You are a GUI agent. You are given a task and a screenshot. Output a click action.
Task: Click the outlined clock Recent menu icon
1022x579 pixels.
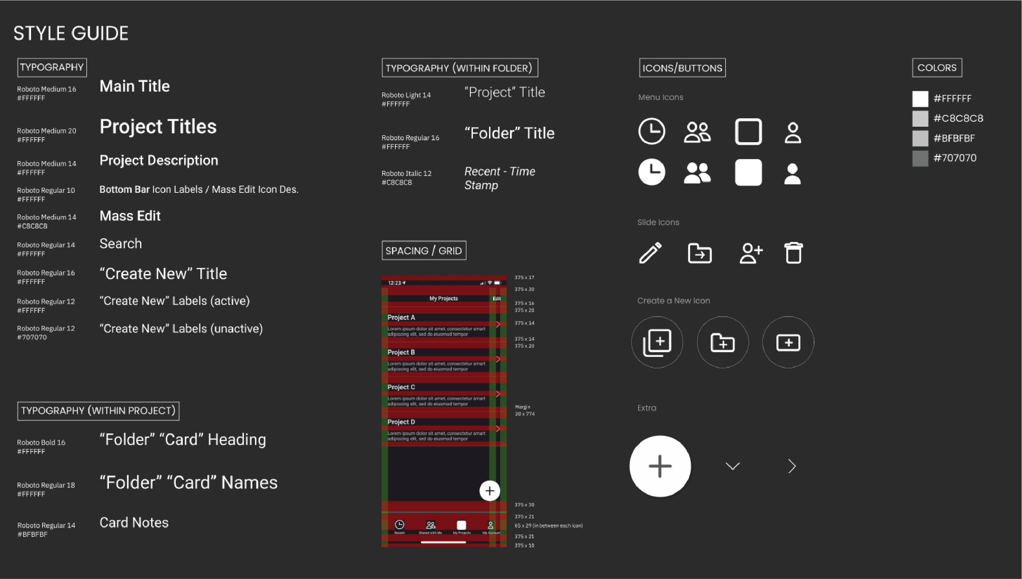click(652, 131)
